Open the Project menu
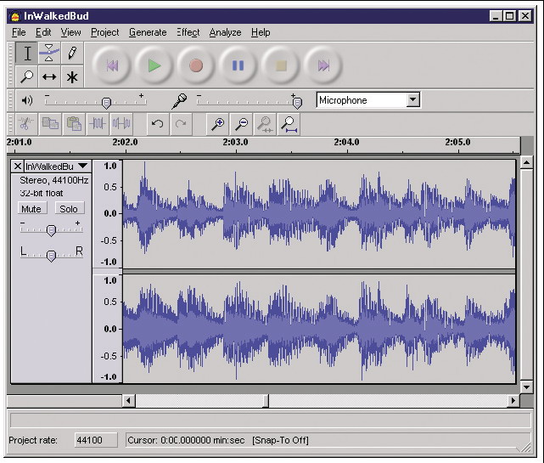This screenshot has width=544, height=463. point(104,32)
